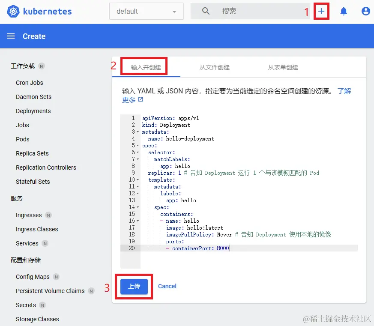Open Replication Controllers in the sidebar
The image size is (374, 326).
pos(46,167)
